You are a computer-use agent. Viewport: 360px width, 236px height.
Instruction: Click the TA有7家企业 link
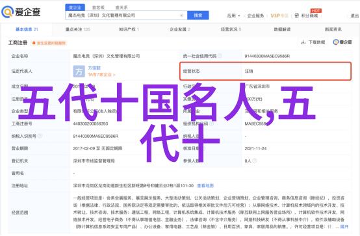point(101,75)
